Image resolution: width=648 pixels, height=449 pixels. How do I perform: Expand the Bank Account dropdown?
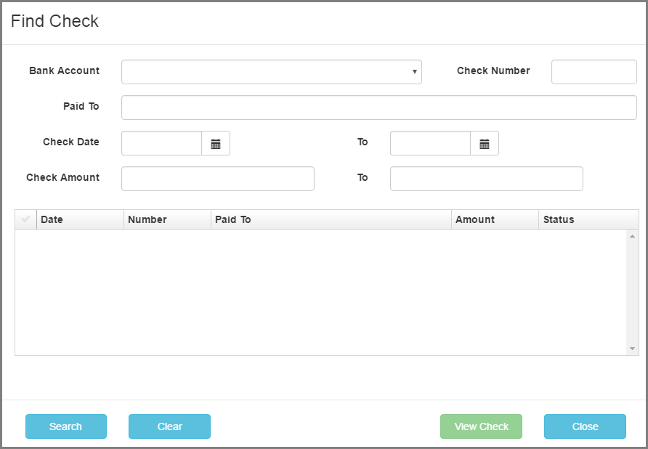click(x=272, y=72)
